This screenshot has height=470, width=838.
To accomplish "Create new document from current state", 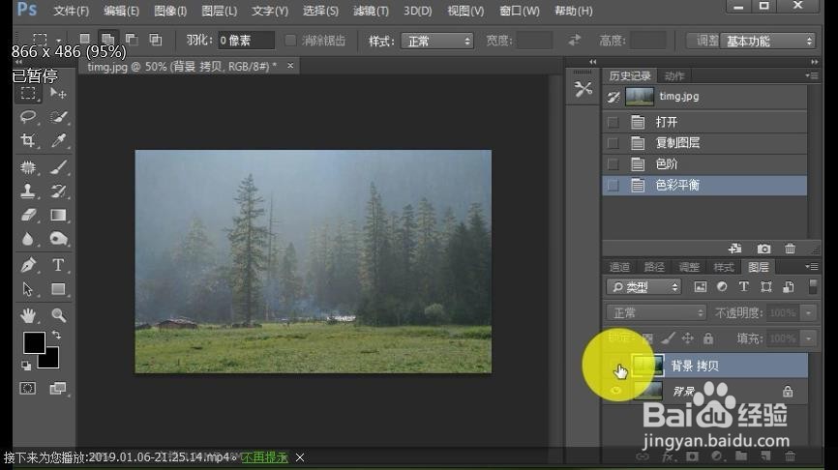I will tap(735, 249).
